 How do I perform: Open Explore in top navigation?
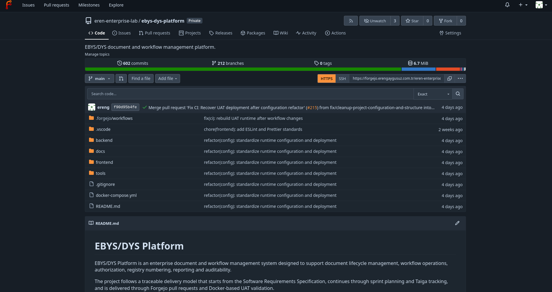point(116,5)
